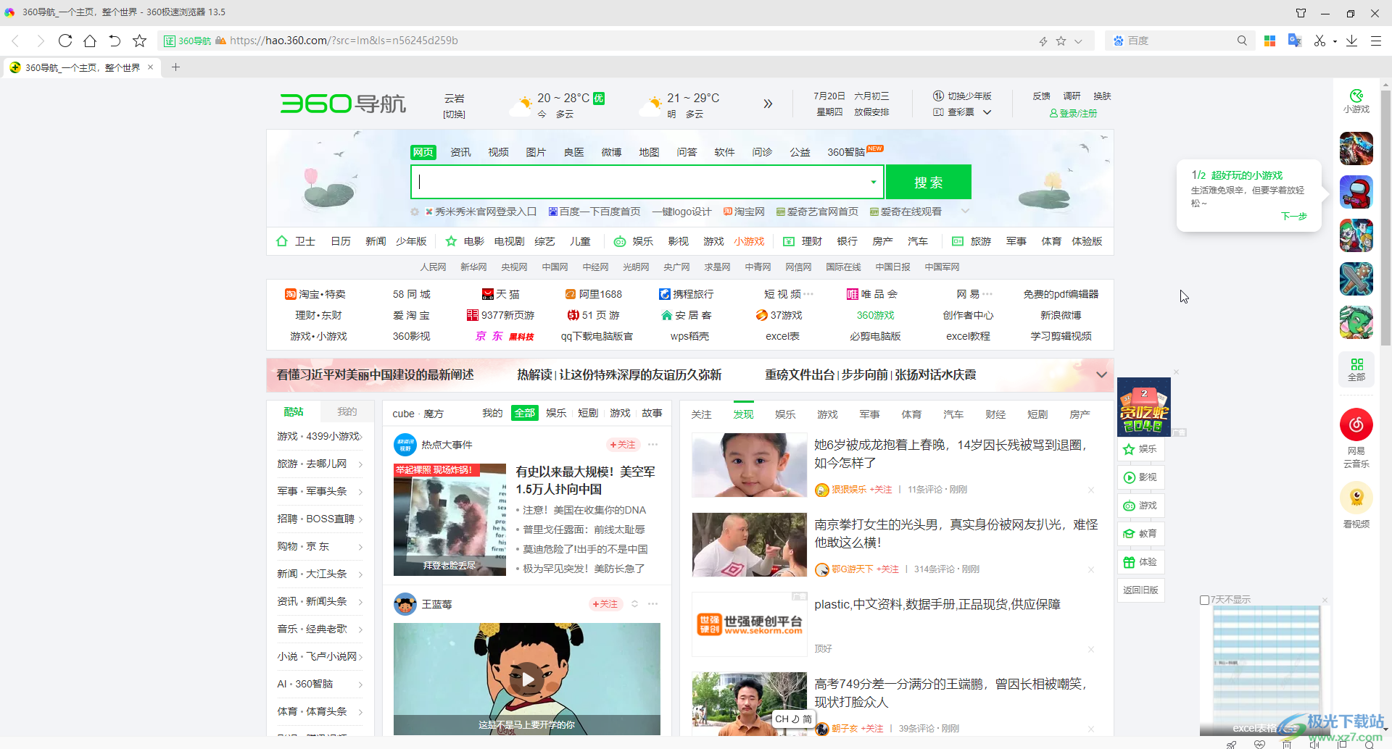
Task: Click the 360导航 logo
Action: pyautogui.click(x=343, y=104)
